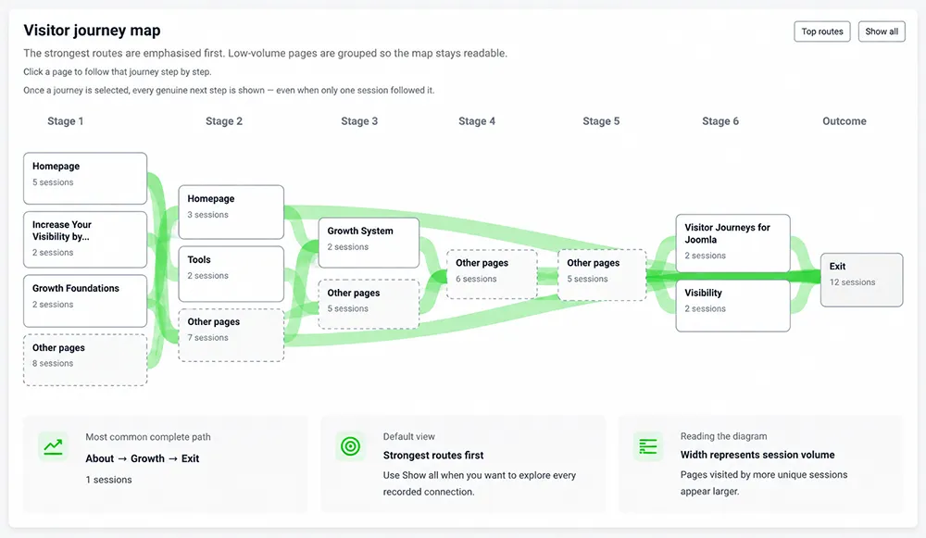Click the Stage 1 column header
The height and width of the screenshot is (538, 926).
click(x=66, y=121)
